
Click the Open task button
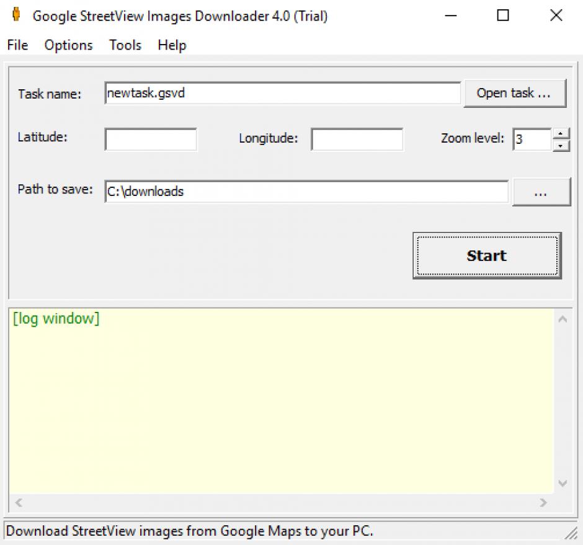click(x=515, y=93)
